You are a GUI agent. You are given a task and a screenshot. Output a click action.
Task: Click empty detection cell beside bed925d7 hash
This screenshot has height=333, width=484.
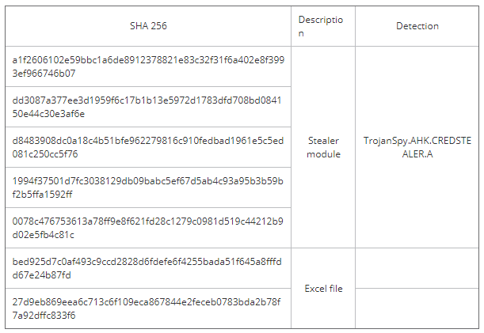click(x=417, y=268)
